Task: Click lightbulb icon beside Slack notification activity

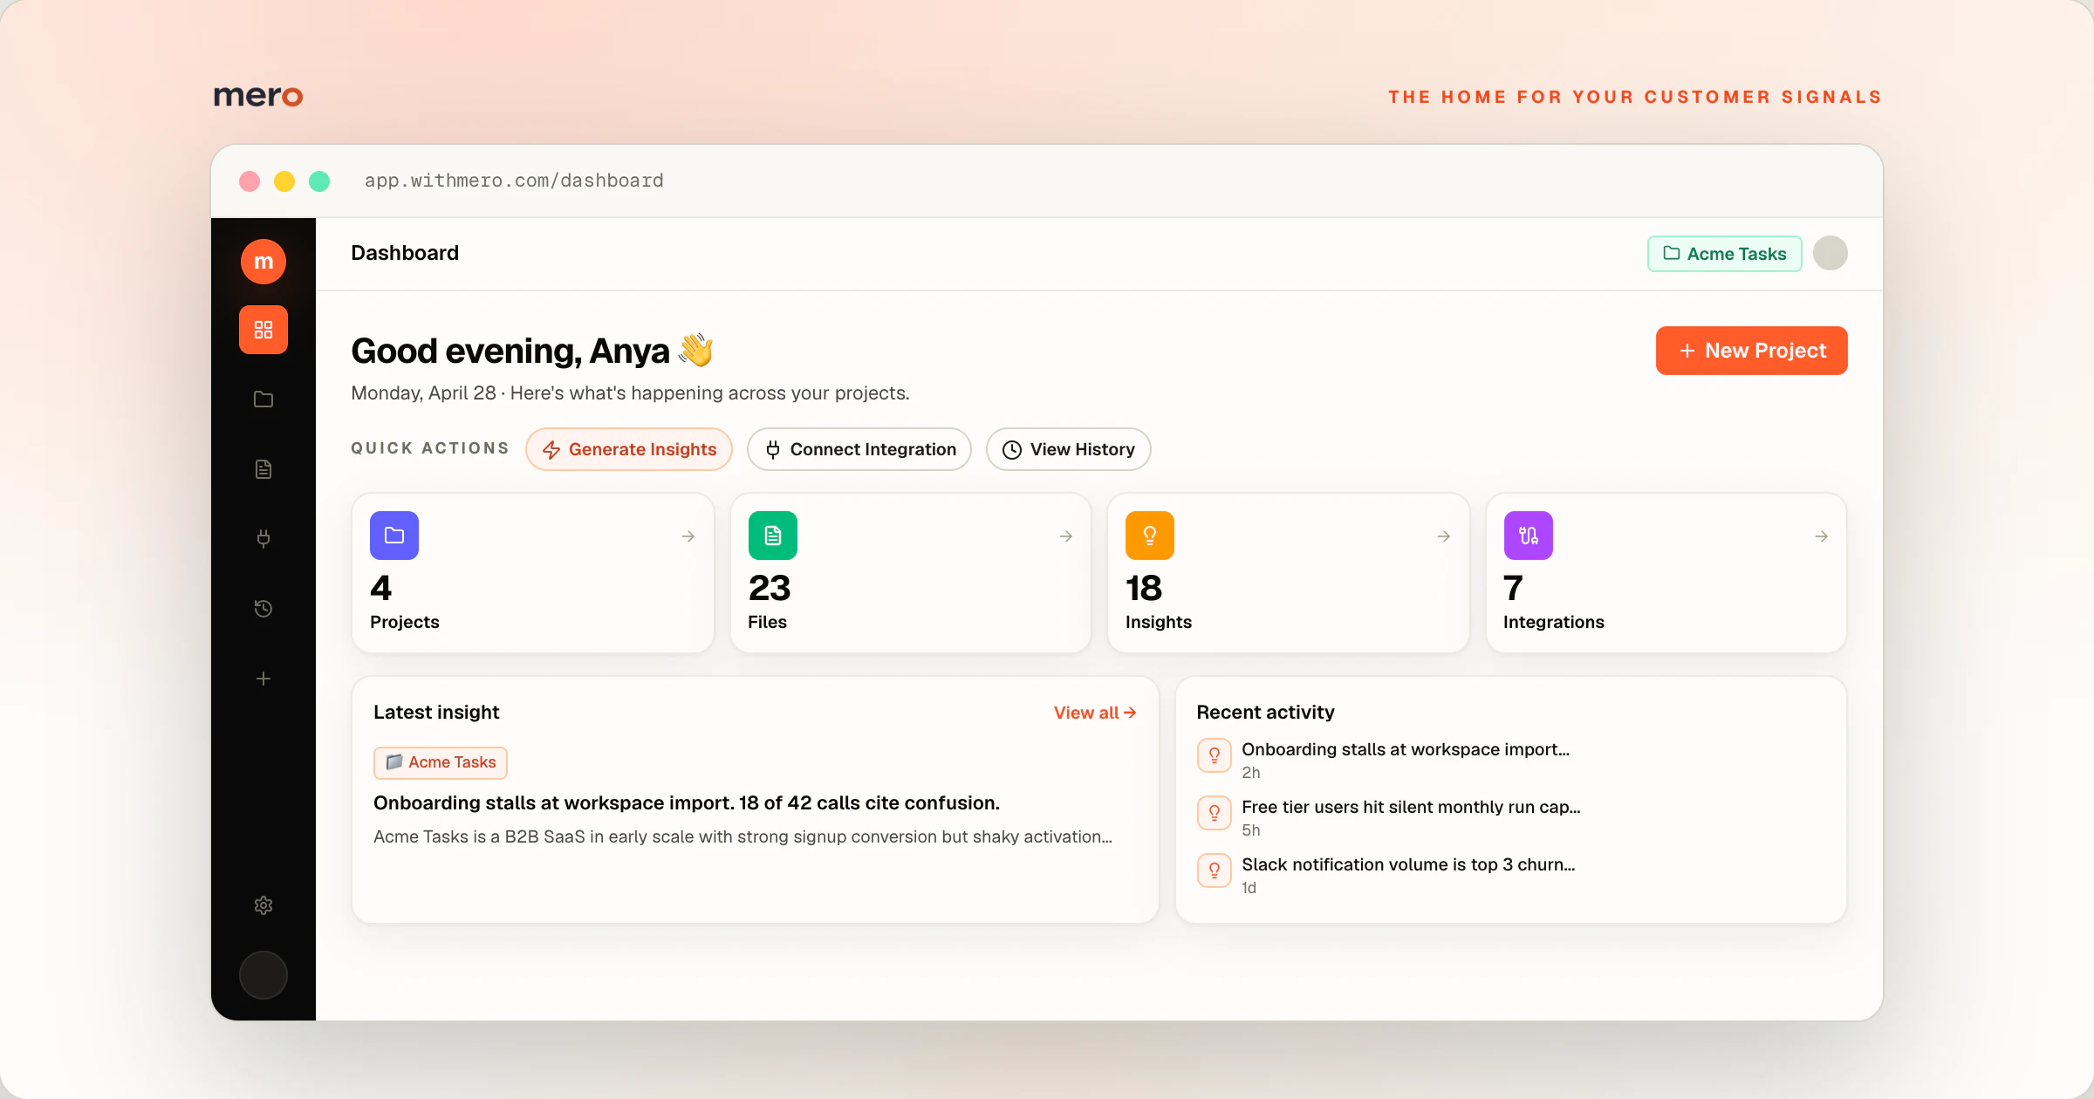Action: point(1215,870)
